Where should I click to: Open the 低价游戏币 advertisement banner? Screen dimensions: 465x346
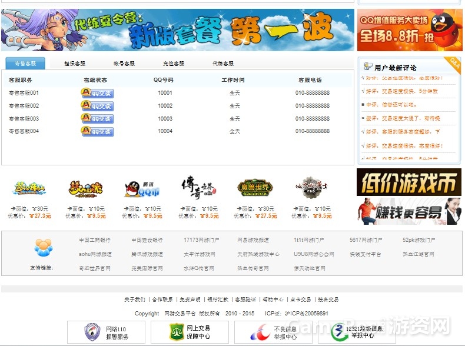click(x=409, y=182)
